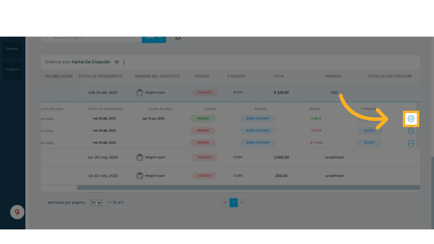Sort by NOMBRE DEL CONTACTO column header
The height and width of the screenshot is (244, 434).
157,76
